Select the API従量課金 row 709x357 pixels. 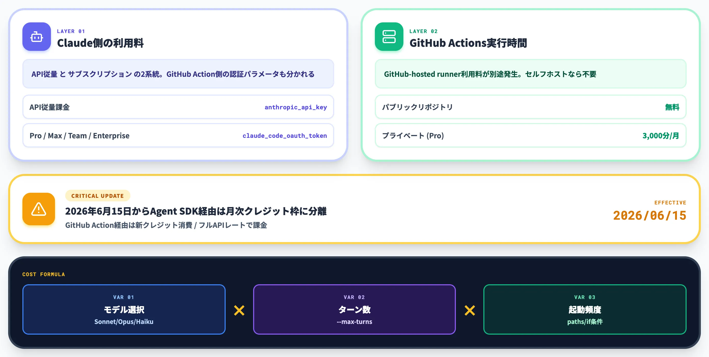pos(178,107)
